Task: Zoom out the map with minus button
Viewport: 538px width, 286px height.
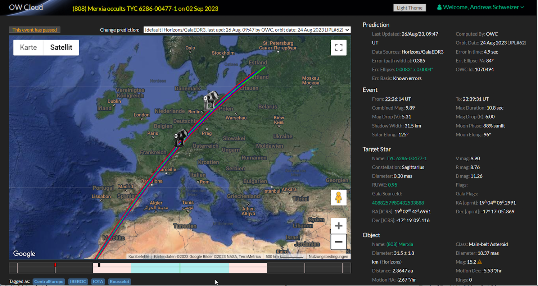Action: (x=338, y=242)
